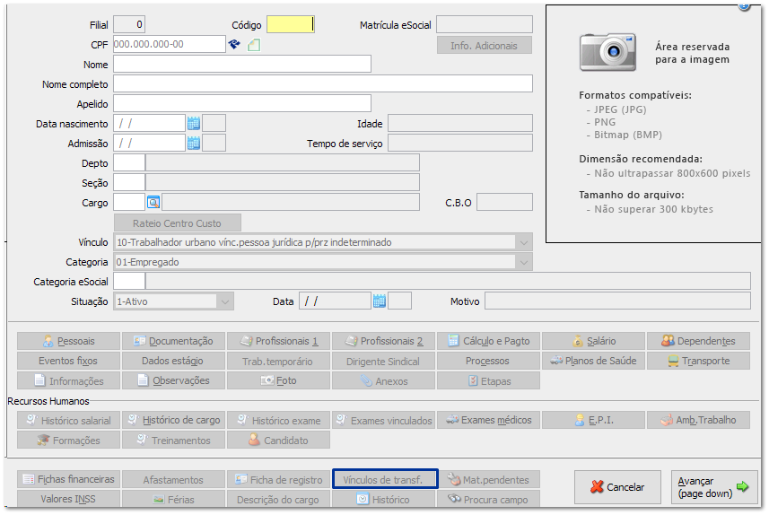
Task: Focus the yellow Código input field
Action: 290,25
